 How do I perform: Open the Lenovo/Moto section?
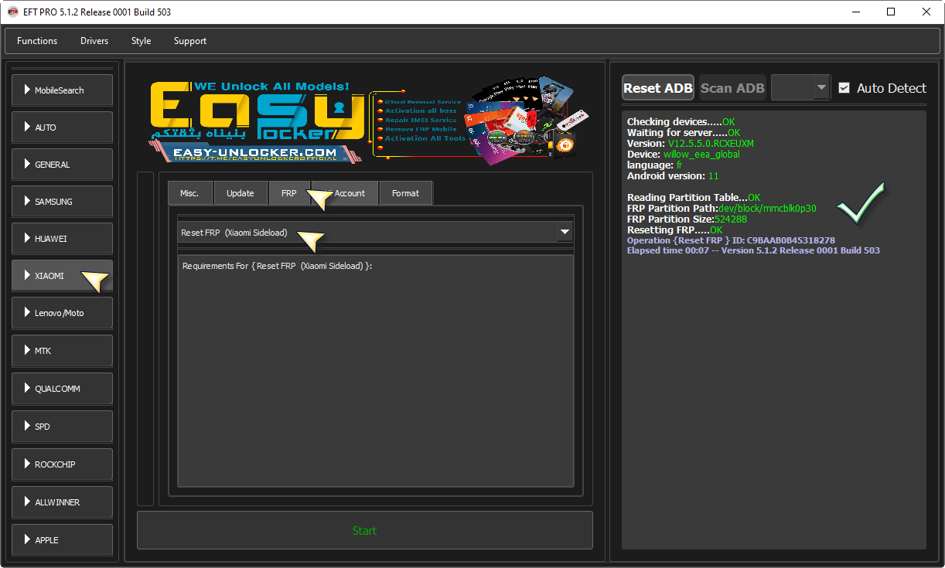click(63, 313)
